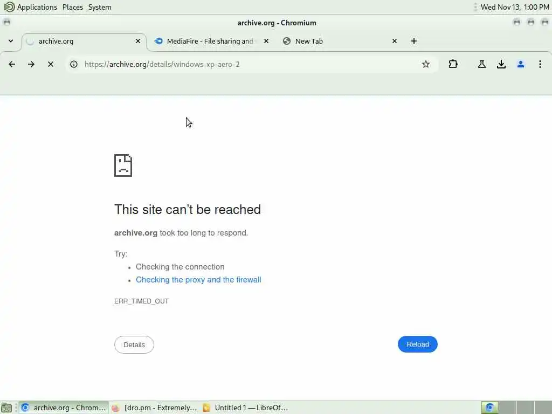Viewport: 552px width, 414px height.
Task: Click 'Checking the connection' text
Action: pyautogui.click(x=180, y=267)
